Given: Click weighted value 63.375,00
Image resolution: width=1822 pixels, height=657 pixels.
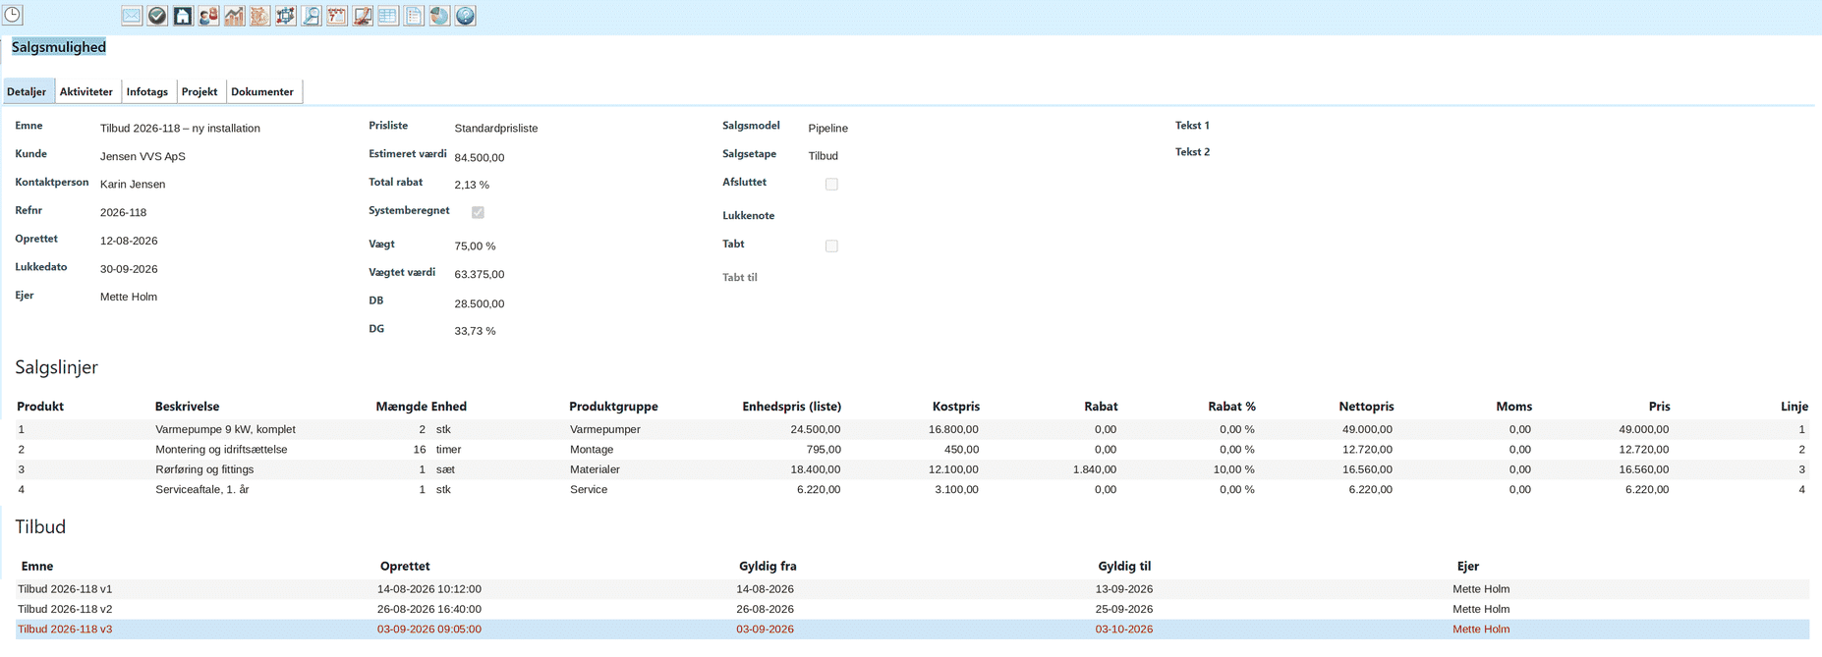Looking at the screenshot, I should (x=480, y=274).
